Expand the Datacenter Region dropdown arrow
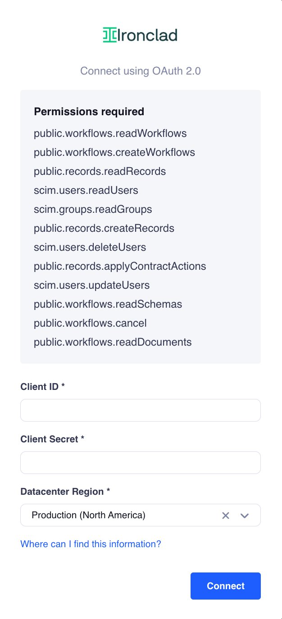The height and width of the screenshot is (619, 282). (x=245, y=516)
